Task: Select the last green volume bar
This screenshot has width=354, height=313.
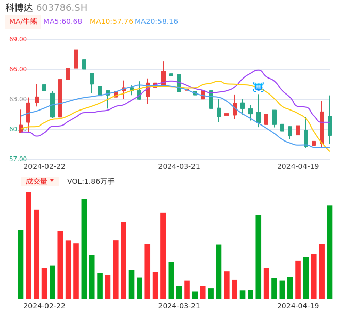Action: point(329,252)
